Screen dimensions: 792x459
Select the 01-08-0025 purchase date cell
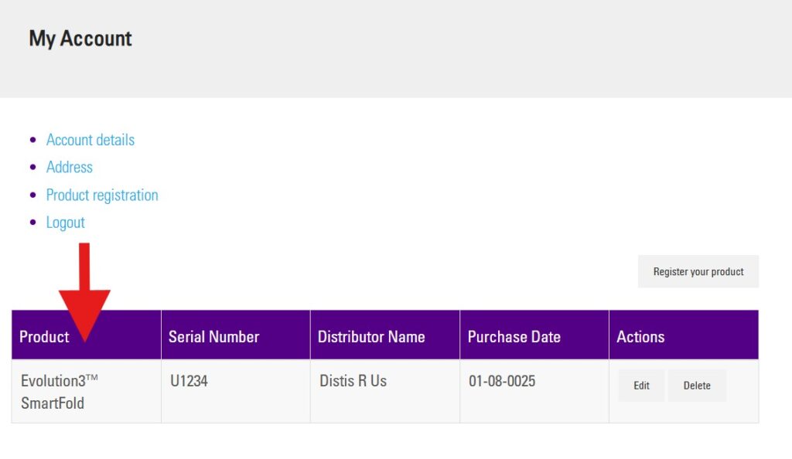(x=502, y=381)
